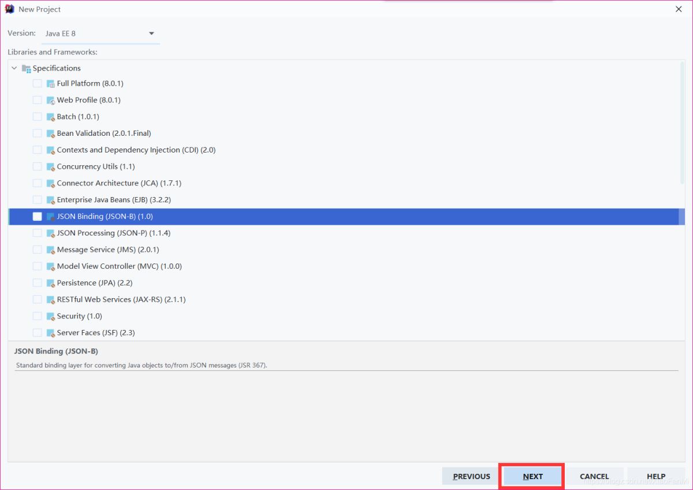This screenshot has height=490, width=693.
Task: Tick the JSON Processing (JSON-P) checkbox
Action: coord(37,233)
